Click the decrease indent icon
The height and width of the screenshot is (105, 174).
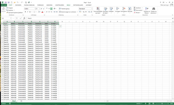(54, 12)
